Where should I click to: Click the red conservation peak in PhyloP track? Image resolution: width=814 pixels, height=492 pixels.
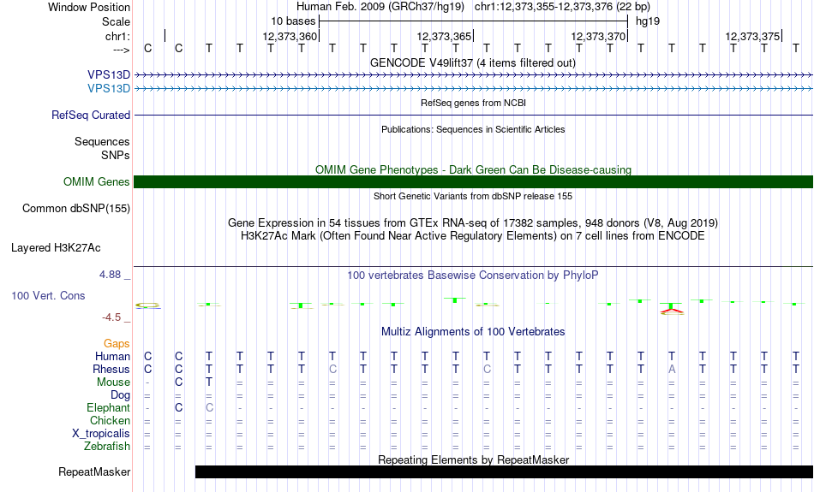672,311
